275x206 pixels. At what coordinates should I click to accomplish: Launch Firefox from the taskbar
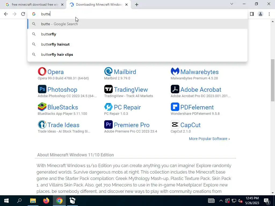46,201
